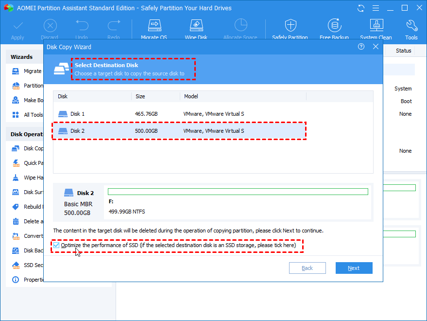This screenshot has height=321, width=427.
Task: Open the hamburger menu in title bar
Action: pyautogui.click(x=376, y=8)
